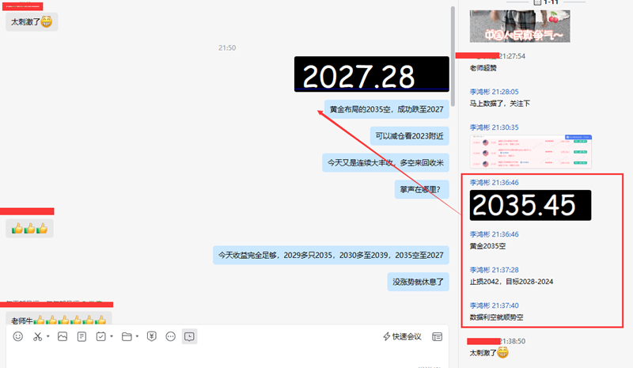Screen dimensions: 633x368
Task: Expand the screenshot tool dropdown arrow
Action: [48, 336]
